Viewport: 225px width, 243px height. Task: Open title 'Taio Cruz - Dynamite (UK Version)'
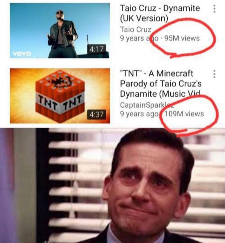160,13
